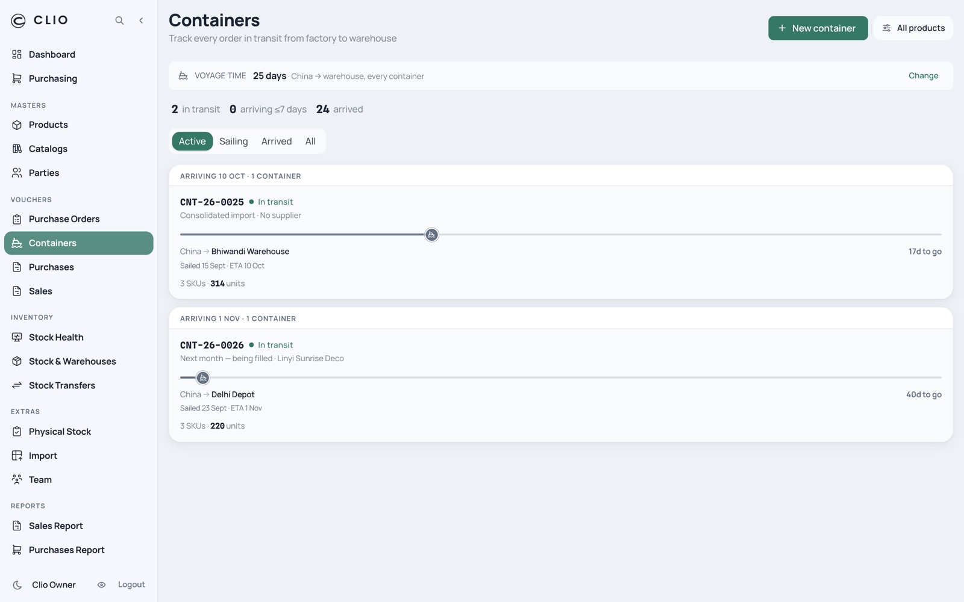
Task: Log out of Clio
Action: point(131,585)
